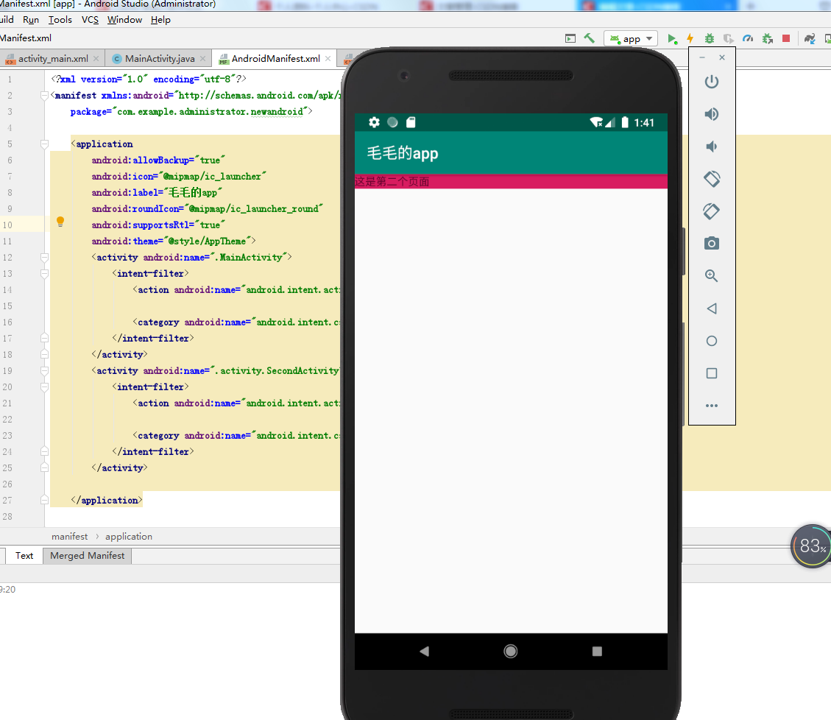Open the VCS menu
Viewport: 831px width, 720px height.
[x=90, y=20]
